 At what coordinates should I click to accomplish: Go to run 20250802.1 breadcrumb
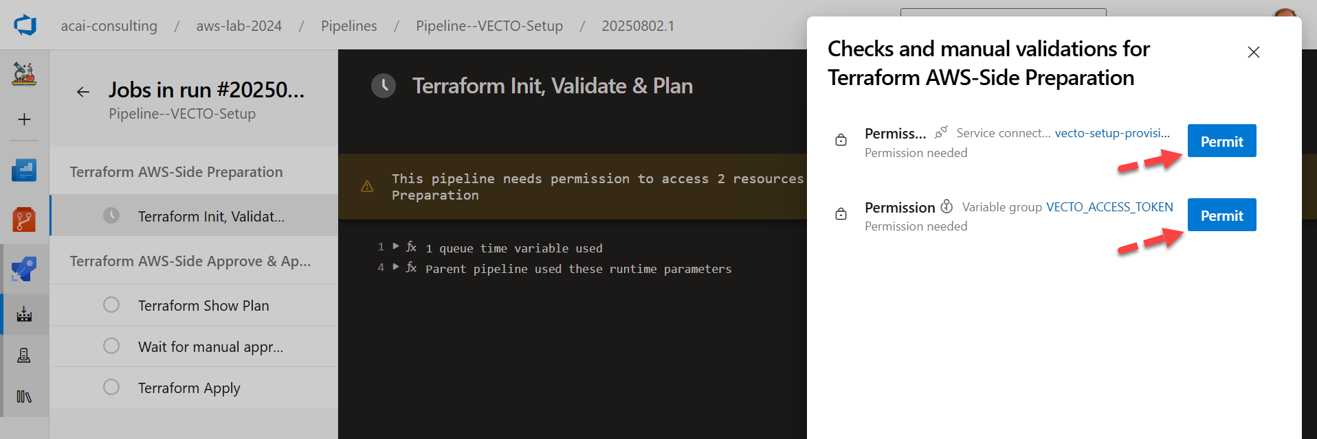[x=638, y=26]
